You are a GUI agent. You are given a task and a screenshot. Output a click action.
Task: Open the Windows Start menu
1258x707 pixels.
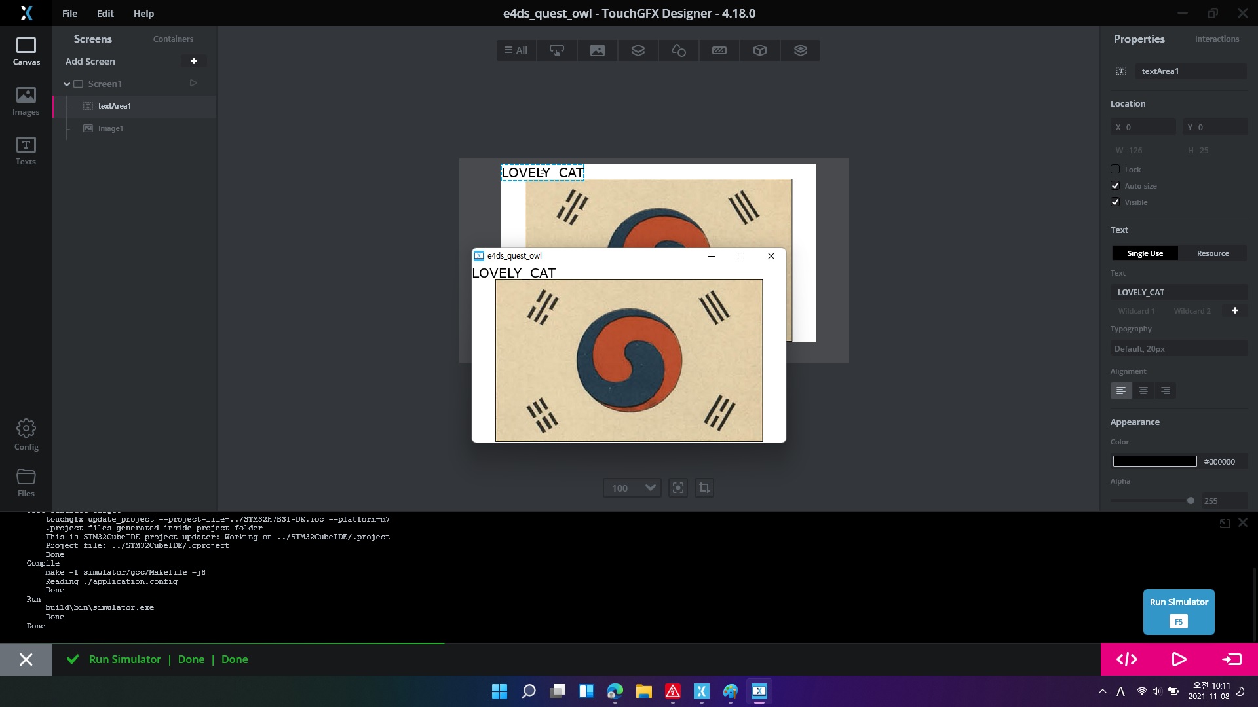499,691
